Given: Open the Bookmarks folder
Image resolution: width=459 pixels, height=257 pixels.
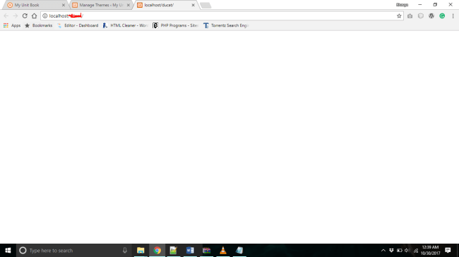Looking at the screenshot, I should (x=39, y=25).
